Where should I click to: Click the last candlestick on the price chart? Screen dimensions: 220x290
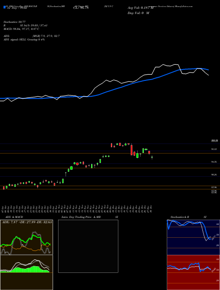[x=152, y=157]
